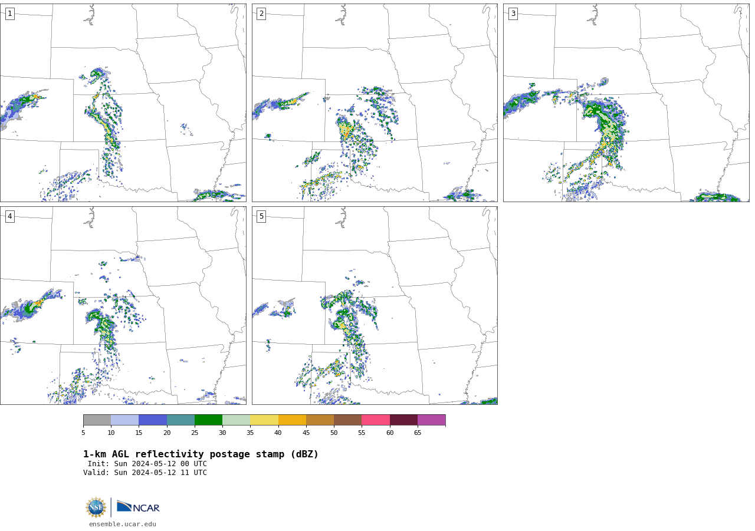
Task: Click the colorbar tick label 5
Action: pos(83,433)
